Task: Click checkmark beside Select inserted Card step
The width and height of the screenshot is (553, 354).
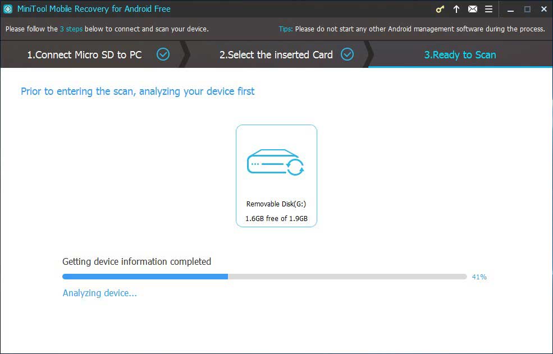Action: [x=347, y=54]
